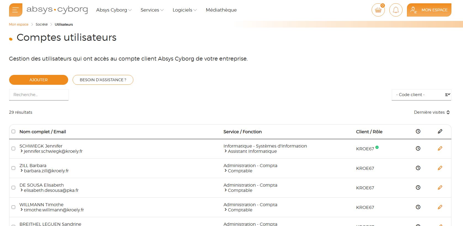Image resolution: width=463 pixels, height=226 pixels.
Task: Click Informatique - Systèmes d'Information text
Action: [x=265, y=146]
